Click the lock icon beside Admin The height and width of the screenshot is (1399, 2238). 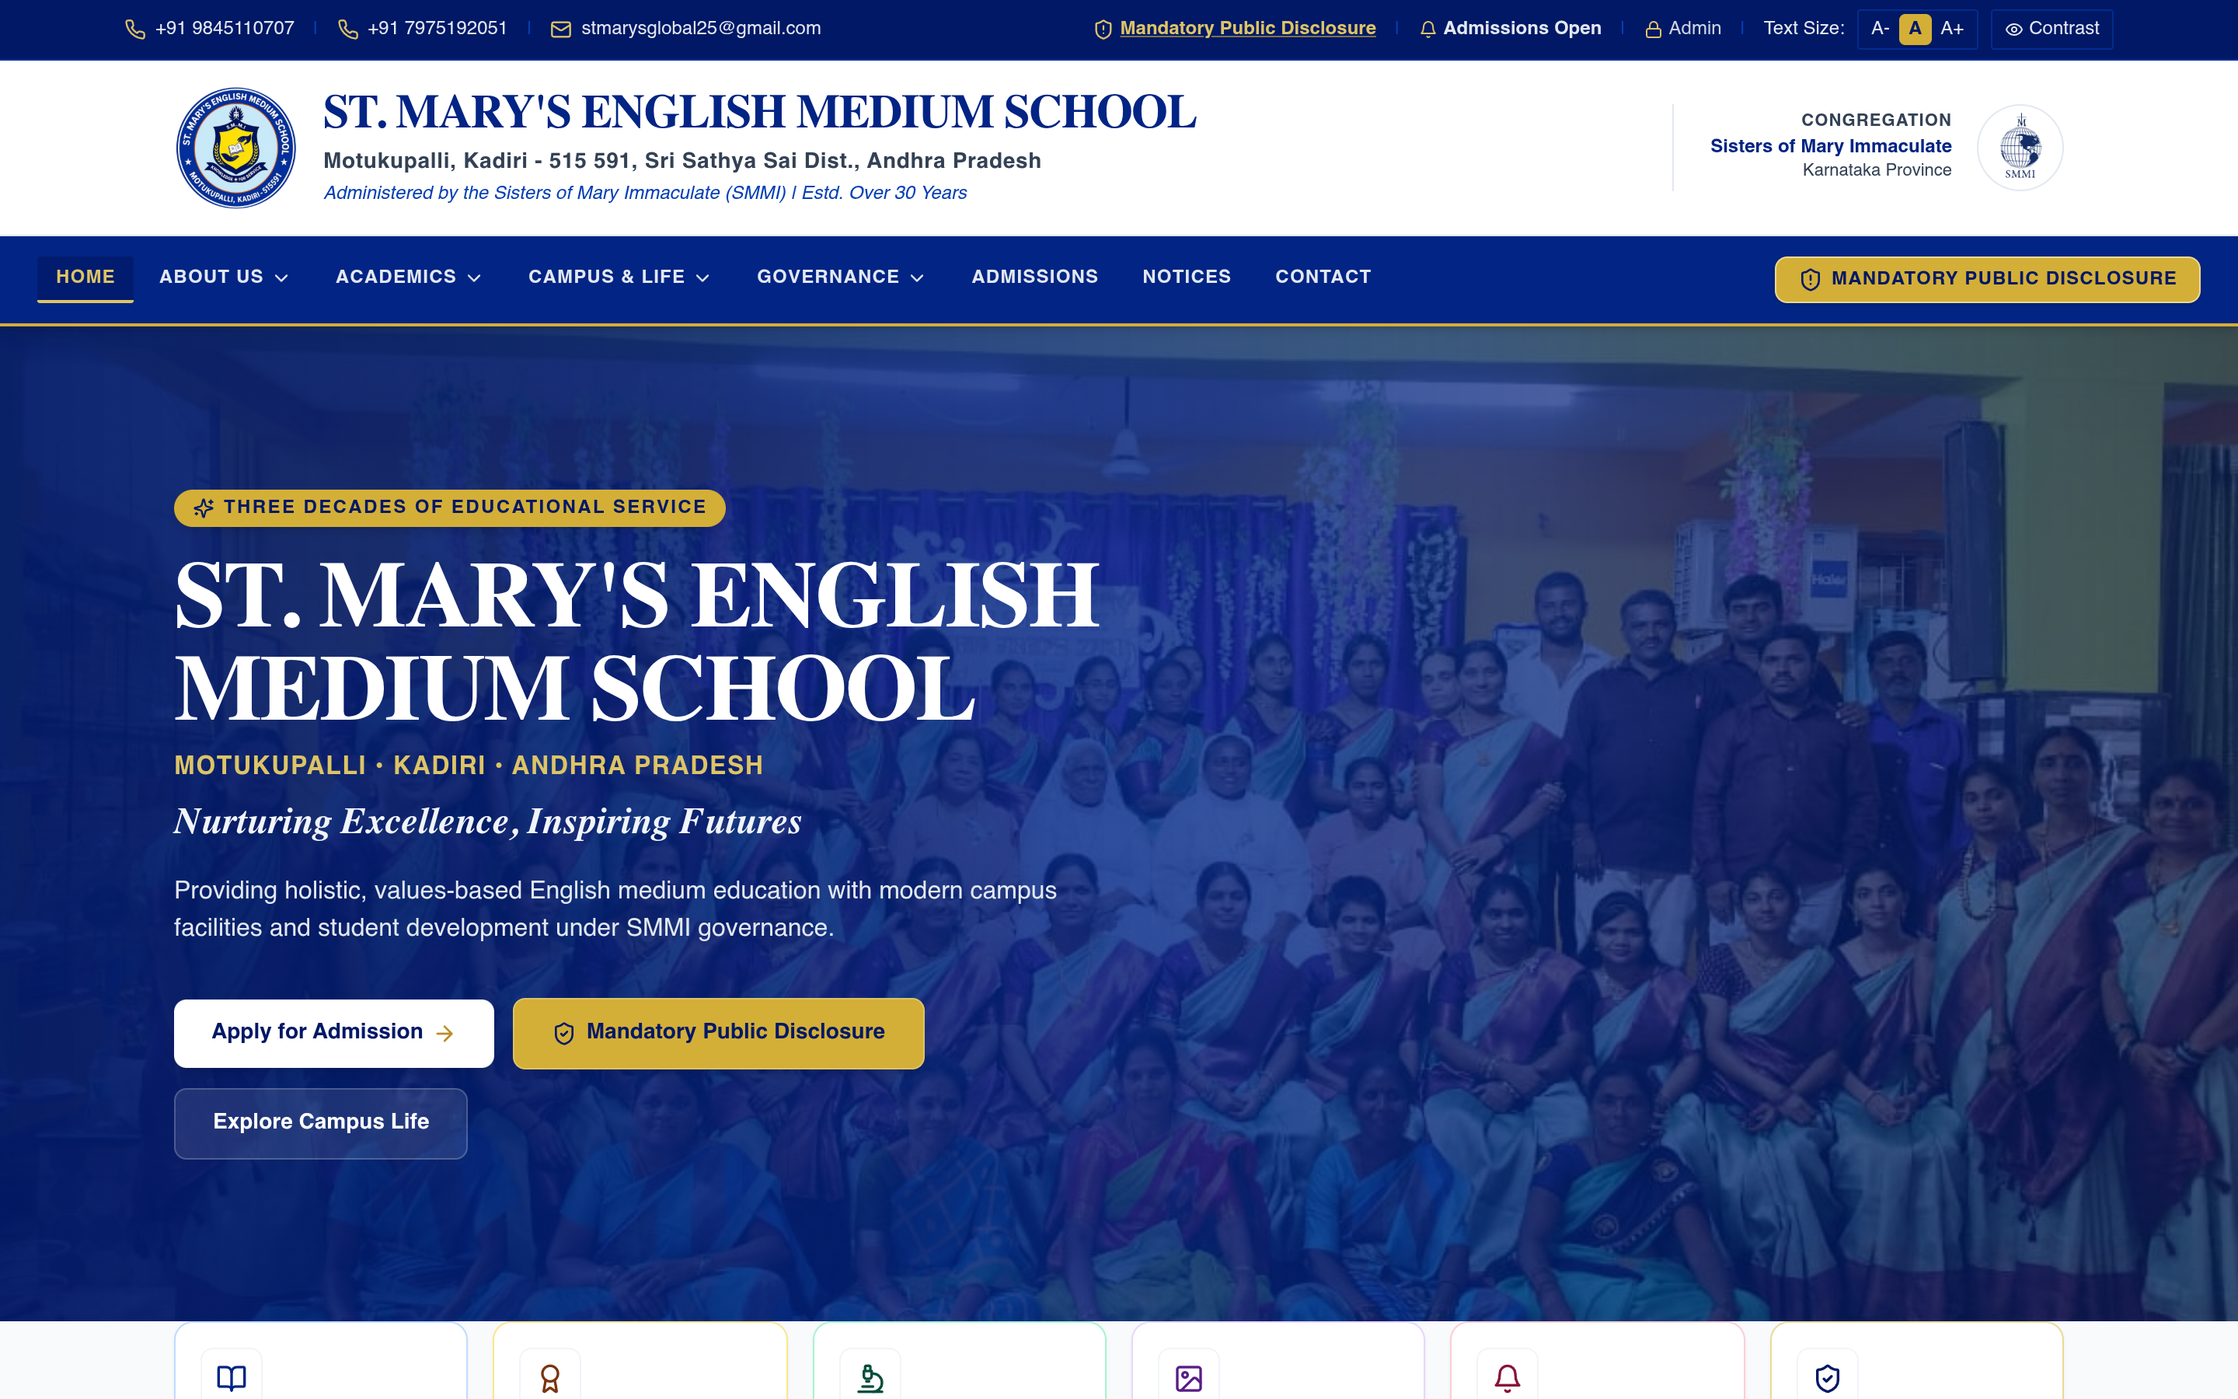[1654, 30]
